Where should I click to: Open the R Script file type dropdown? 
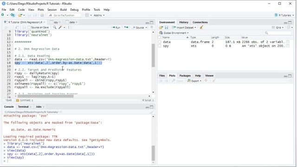click(x=148, y=100)
